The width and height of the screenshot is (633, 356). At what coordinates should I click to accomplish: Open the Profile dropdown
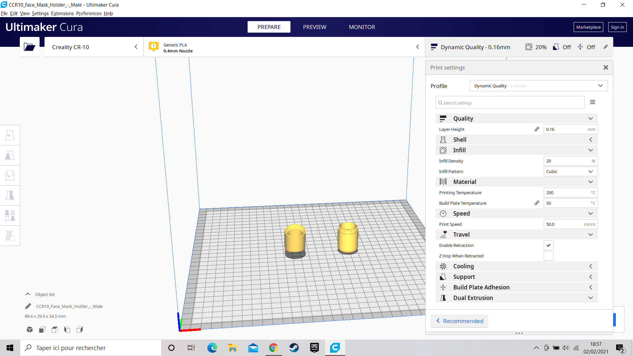tap(538, 86)
